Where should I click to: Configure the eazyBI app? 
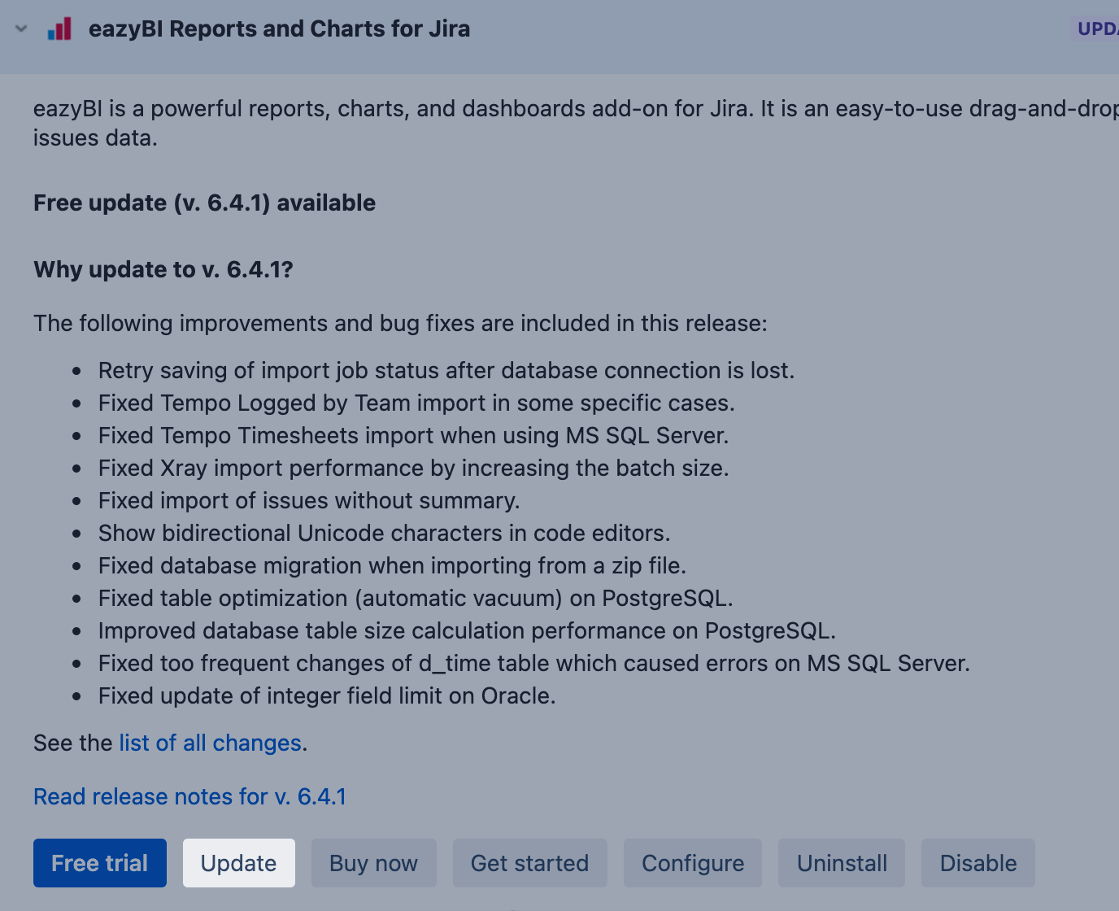tap(693, 863)
